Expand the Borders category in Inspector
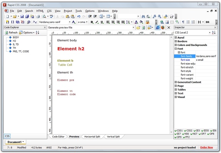Image resolution: width=221 pixels, height=153 pixels. tap(176, 41)
